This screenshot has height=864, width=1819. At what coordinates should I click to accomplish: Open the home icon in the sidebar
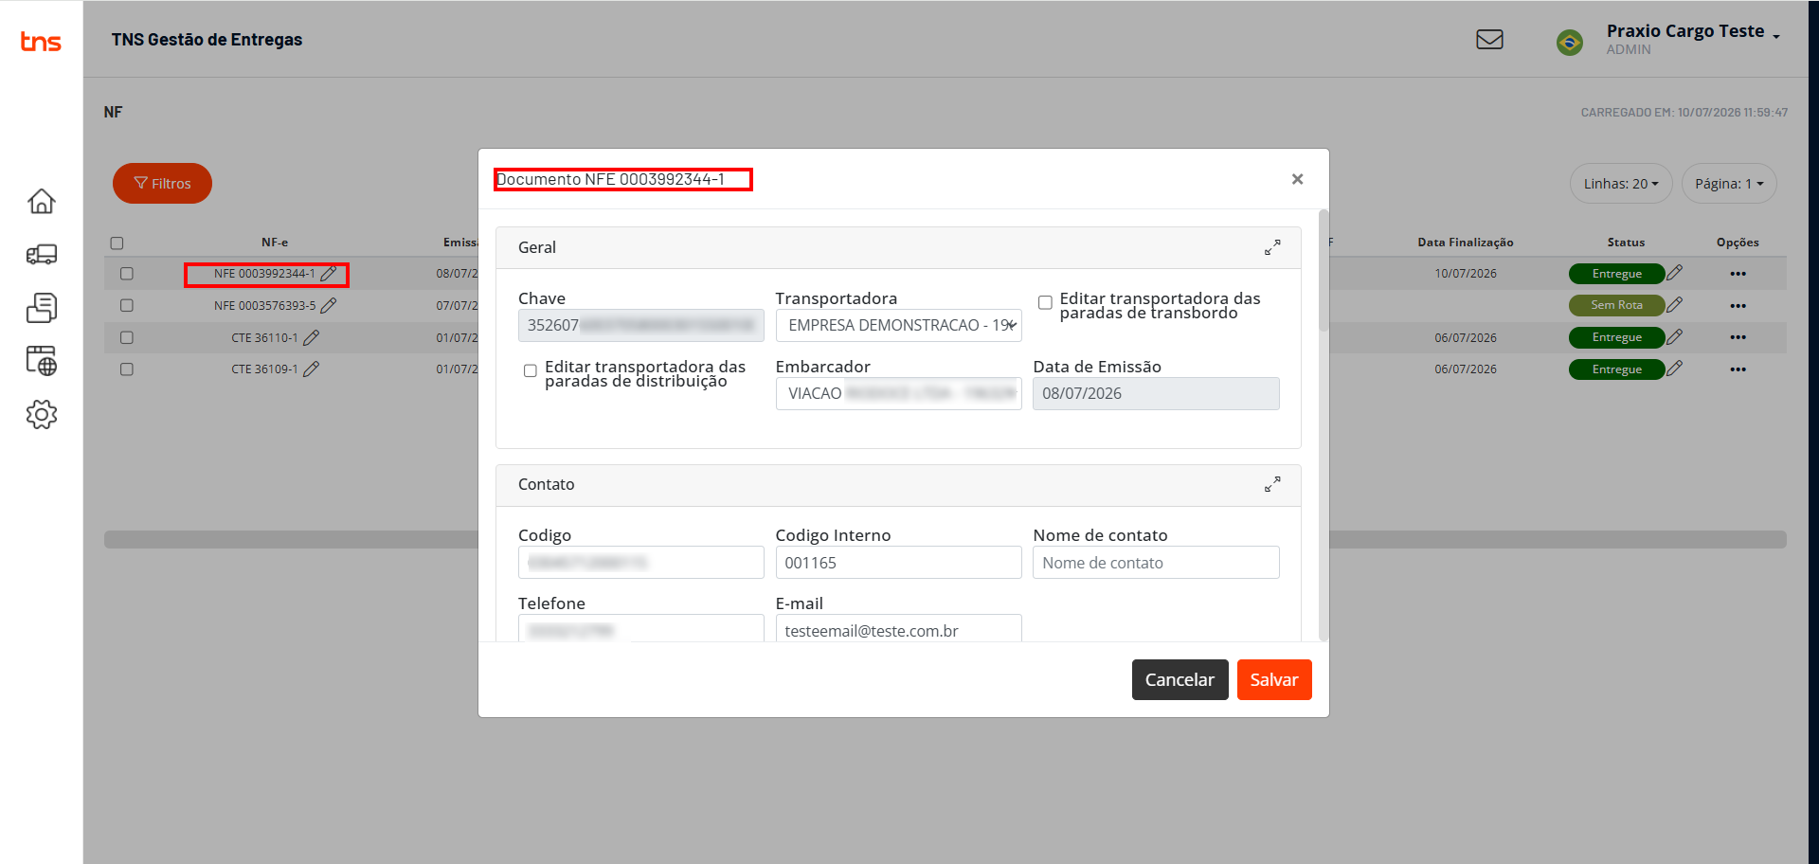click(42, 201)
